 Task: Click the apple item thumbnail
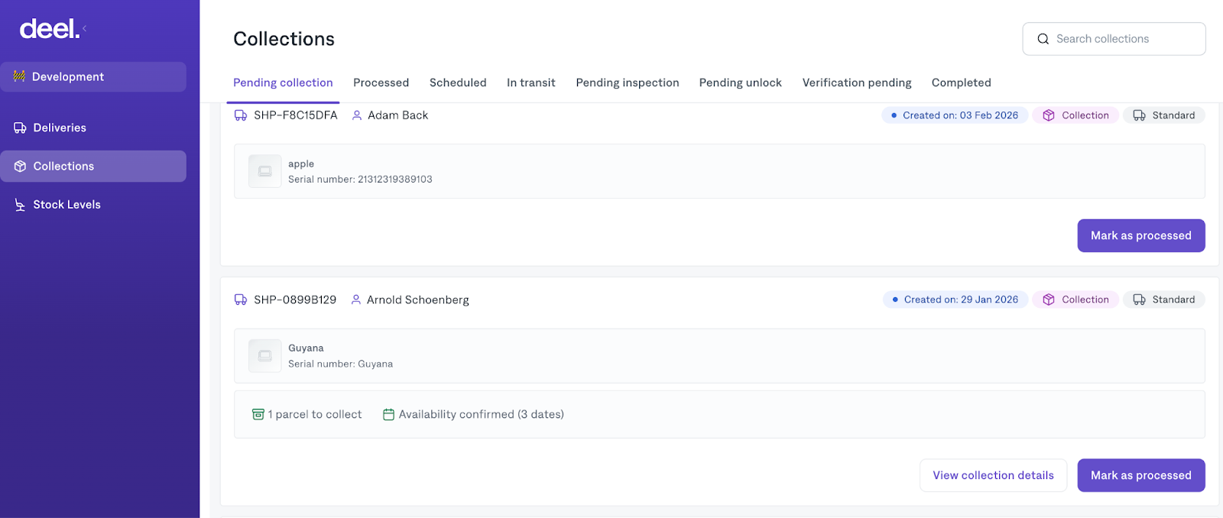264,171
